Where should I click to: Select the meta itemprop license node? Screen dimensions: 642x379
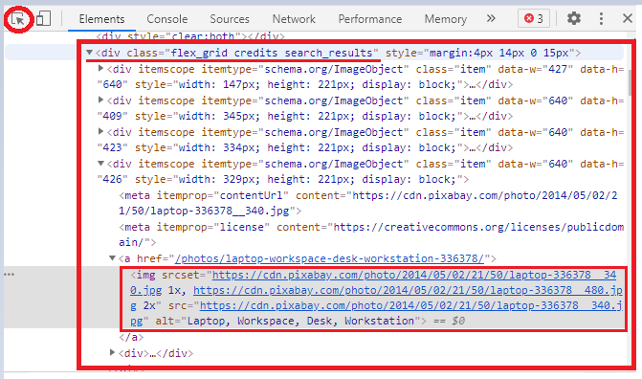coord(371,234)
